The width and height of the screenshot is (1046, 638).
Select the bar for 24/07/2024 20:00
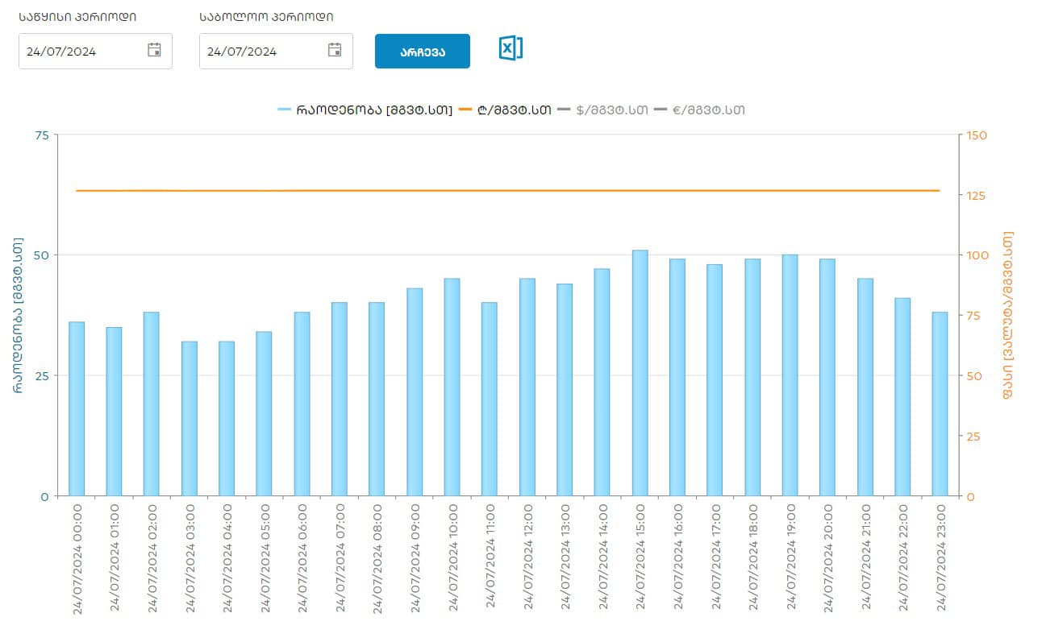point(827,377)
